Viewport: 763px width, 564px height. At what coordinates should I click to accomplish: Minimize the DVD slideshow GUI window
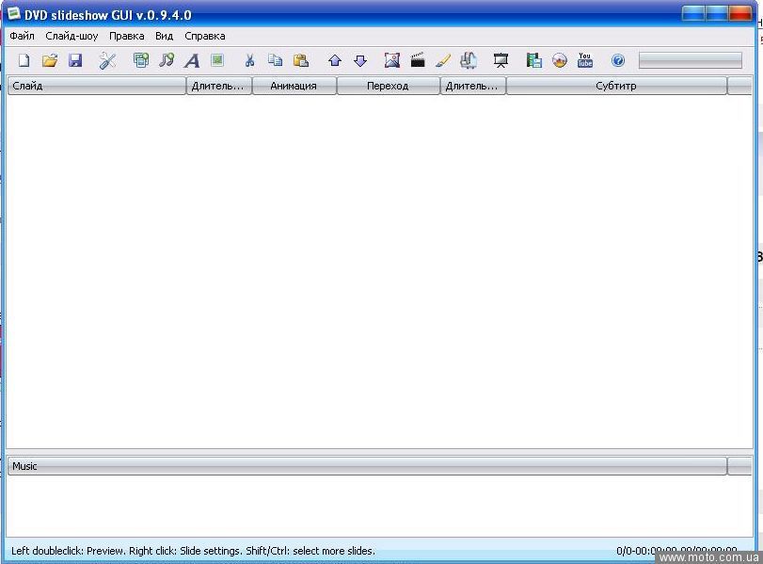(693, 13)
